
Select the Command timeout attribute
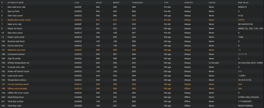click(x=16, y=54)
